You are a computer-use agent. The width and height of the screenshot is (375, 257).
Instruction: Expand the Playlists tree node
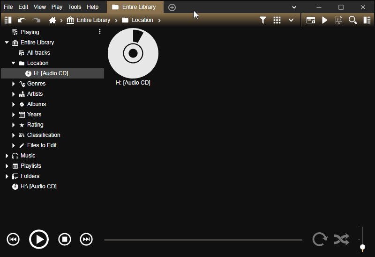7,166
